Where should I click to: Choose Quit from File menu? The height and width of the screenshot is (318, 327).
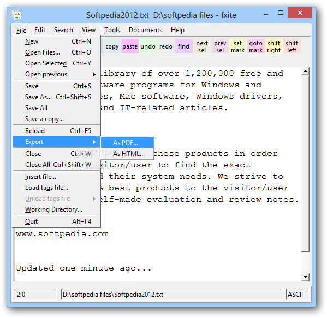[57, 221]
